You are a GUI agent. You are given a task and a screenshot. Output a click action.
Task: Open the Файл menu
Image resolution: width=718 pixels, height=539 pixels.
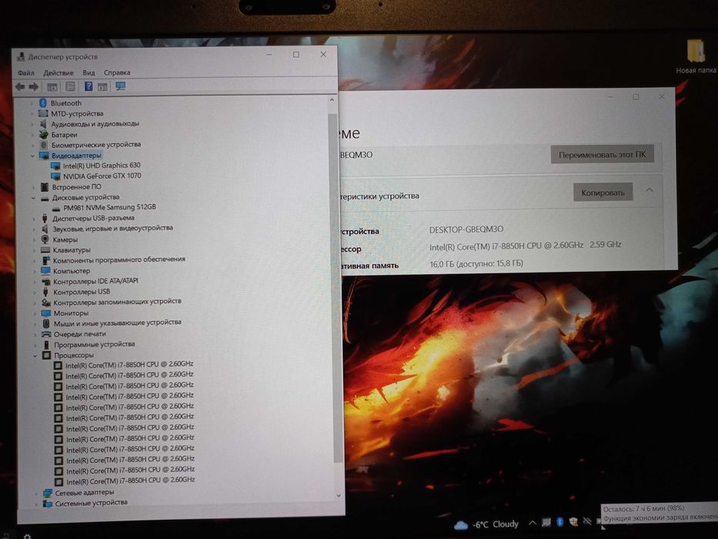[x=26, y=72]
